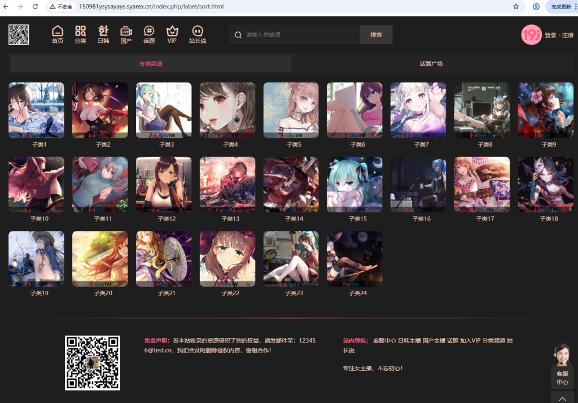Screen dimensions: 578x403
Task: Open the 子类12 thumbnail
Action: [164, 185]
